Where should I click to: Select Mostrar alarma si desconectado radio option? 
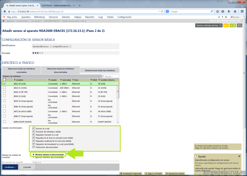34,155
